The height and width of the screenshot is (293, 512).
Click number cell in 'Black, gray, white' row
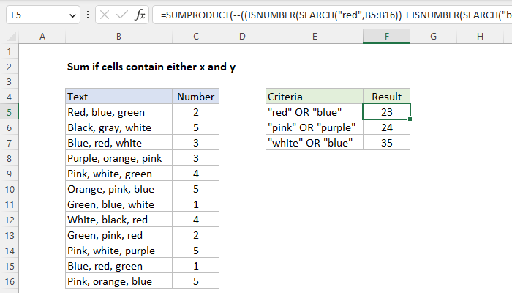(x=195, y=127)
